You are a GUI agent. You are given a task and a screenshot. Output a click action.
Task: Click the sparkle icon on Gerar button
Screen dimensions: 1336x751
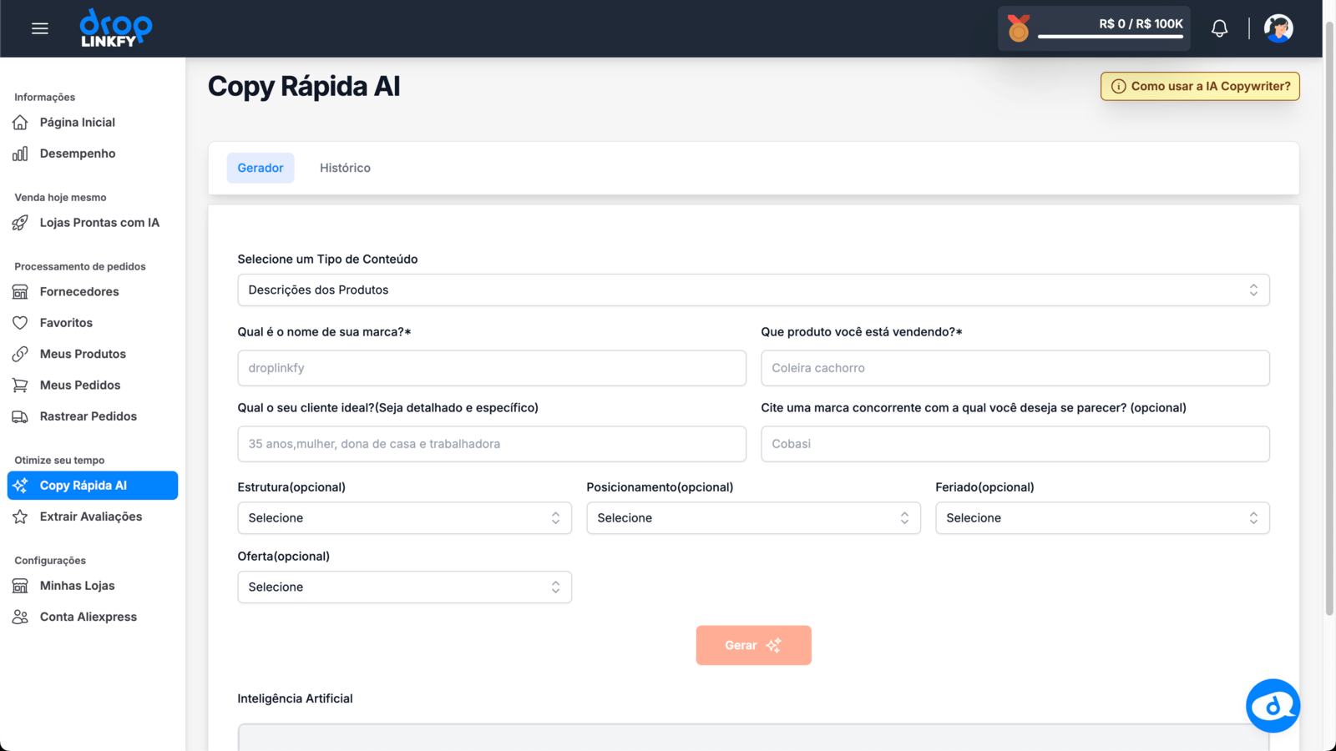[x=773, y=645]
